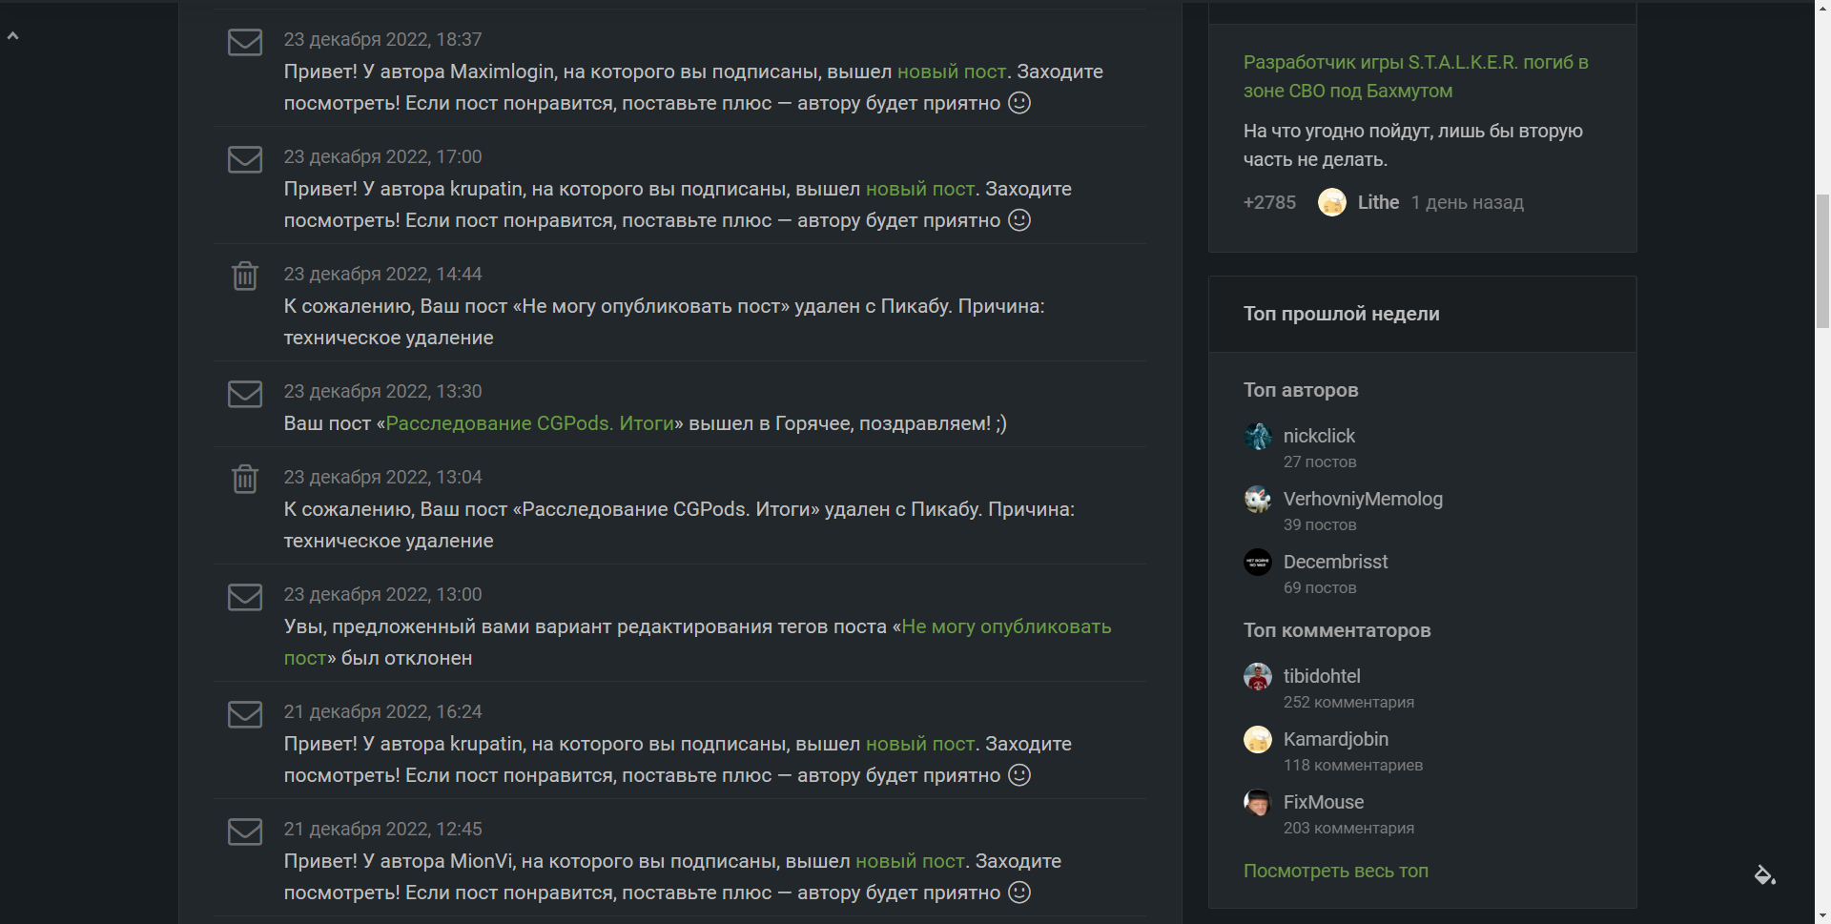Open Kamardjobin's profile name
The image size is (1831, 924).
tap(1335, 739)
